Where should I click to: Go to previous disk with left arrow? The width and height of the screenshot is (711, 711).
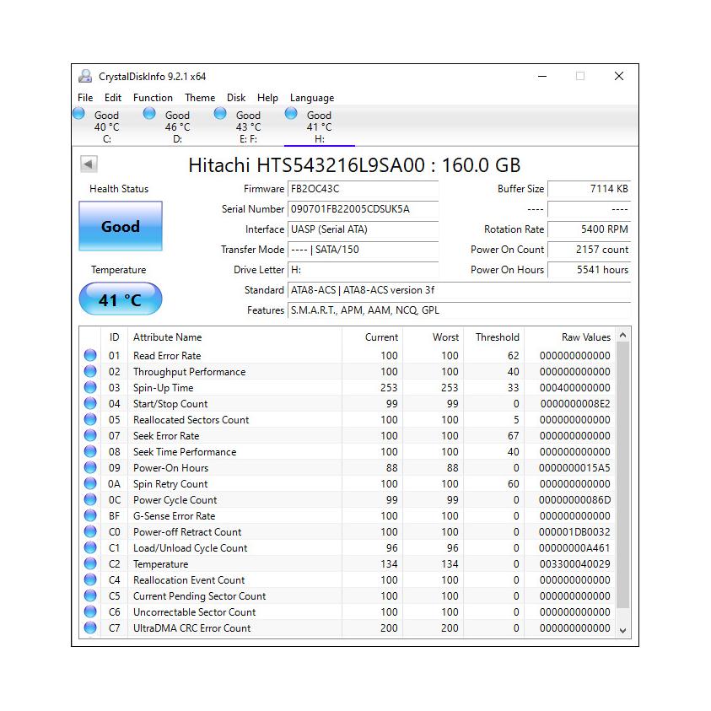(x=89, y=164)
